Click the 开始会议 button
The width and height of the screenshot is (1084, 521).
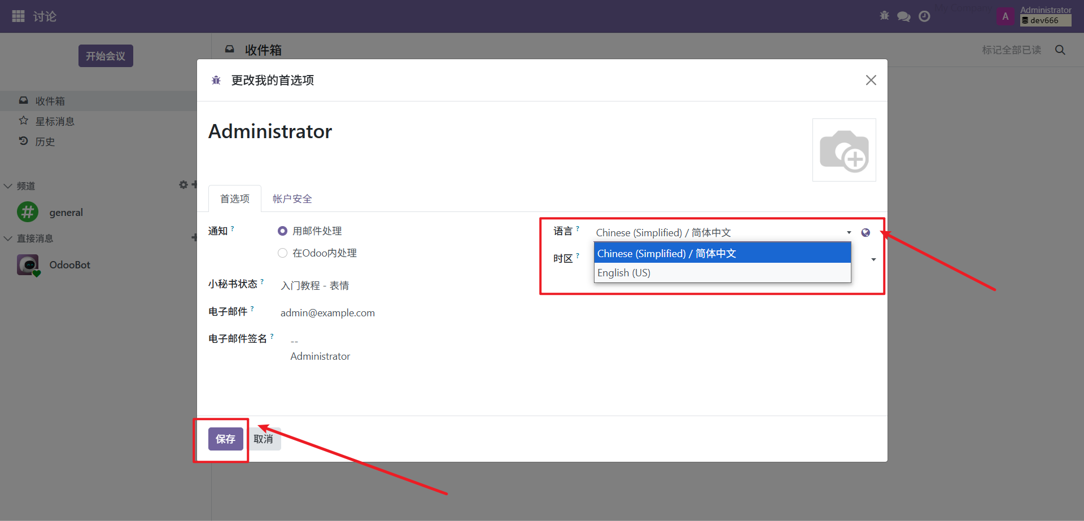click(105, 56)
